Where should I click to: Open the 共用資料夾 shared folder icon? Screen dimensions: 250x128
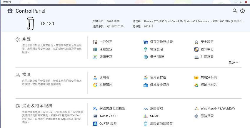tap(196, 78)
